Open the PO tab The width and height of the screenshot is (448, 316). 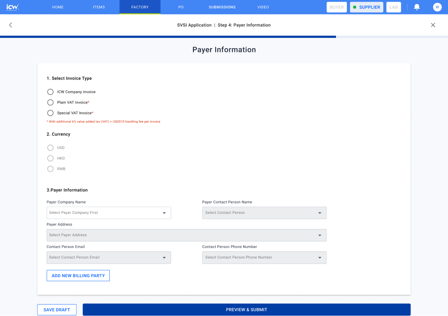tap(181, 7)
